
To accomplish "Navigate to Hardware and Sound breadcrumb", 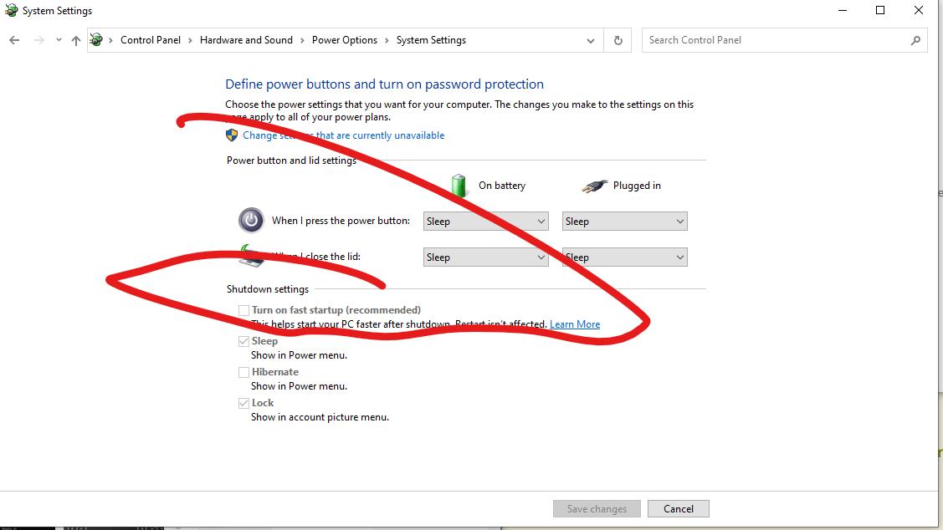I will tap(246, 39).
